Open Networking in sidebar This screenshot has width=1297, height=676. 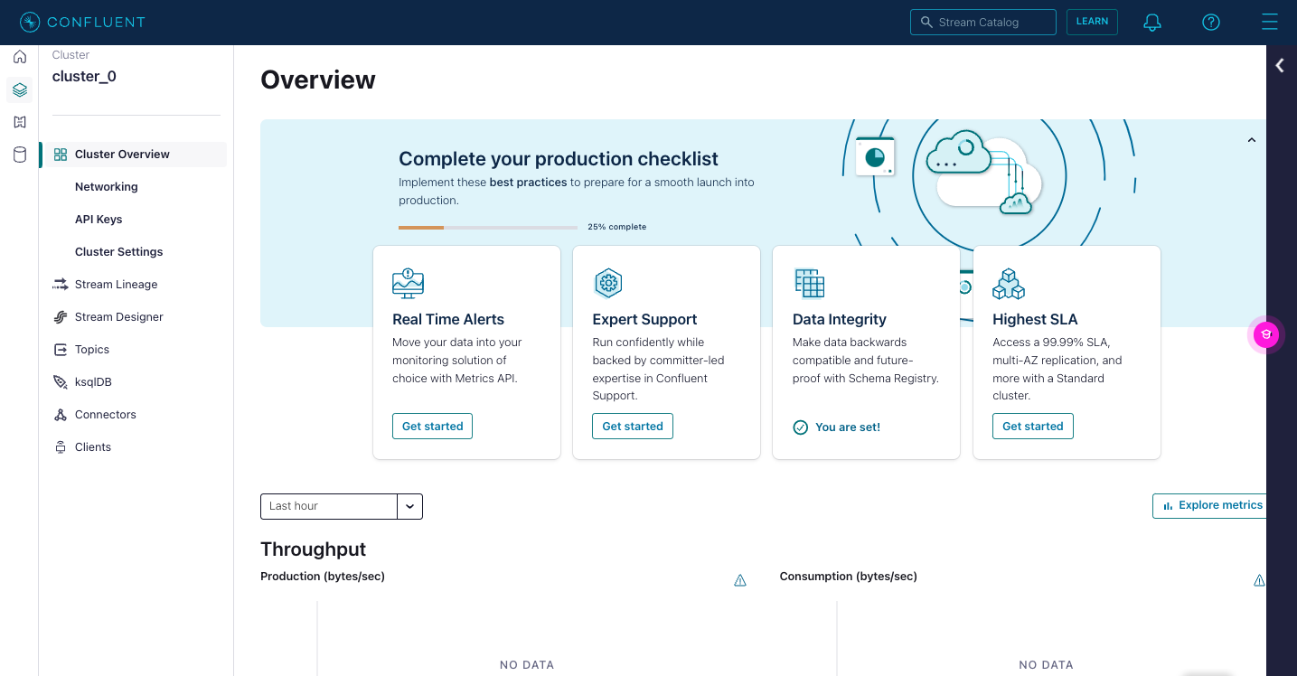pos(107,187)
